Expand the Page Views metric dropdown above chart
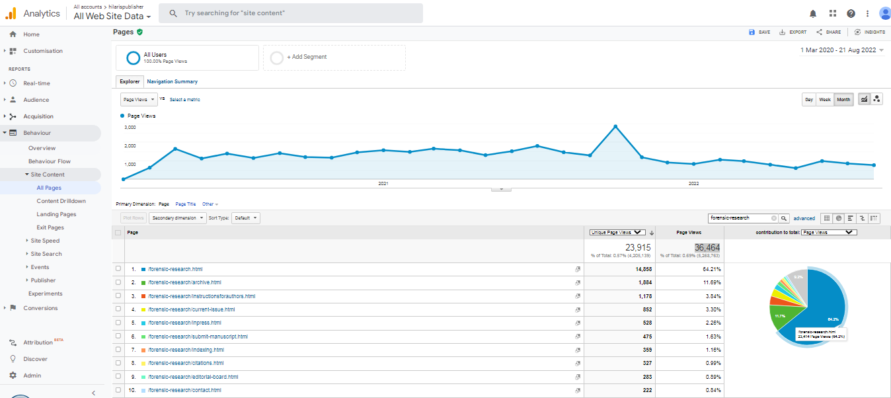The height and width of the screenshot is (398, 891). pos(139,99)
